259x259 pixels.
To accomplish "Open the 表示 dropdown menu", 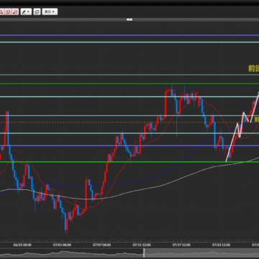I will 50,12.
